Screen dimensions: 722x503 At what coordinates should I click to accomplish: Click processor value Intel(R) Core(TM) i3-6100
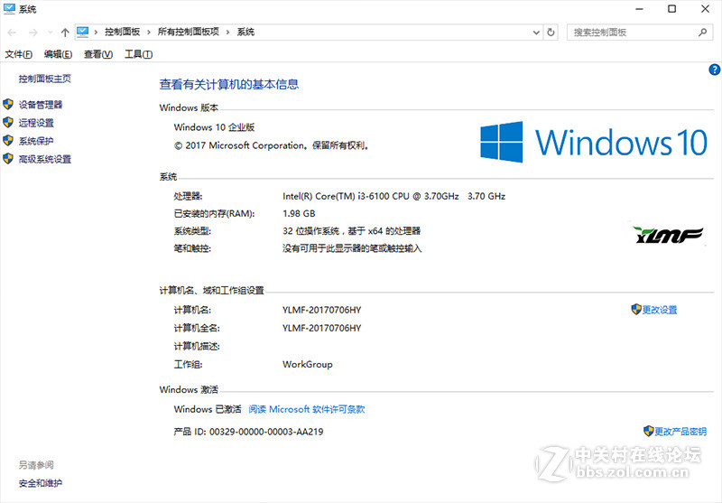(x=394, y=196)
